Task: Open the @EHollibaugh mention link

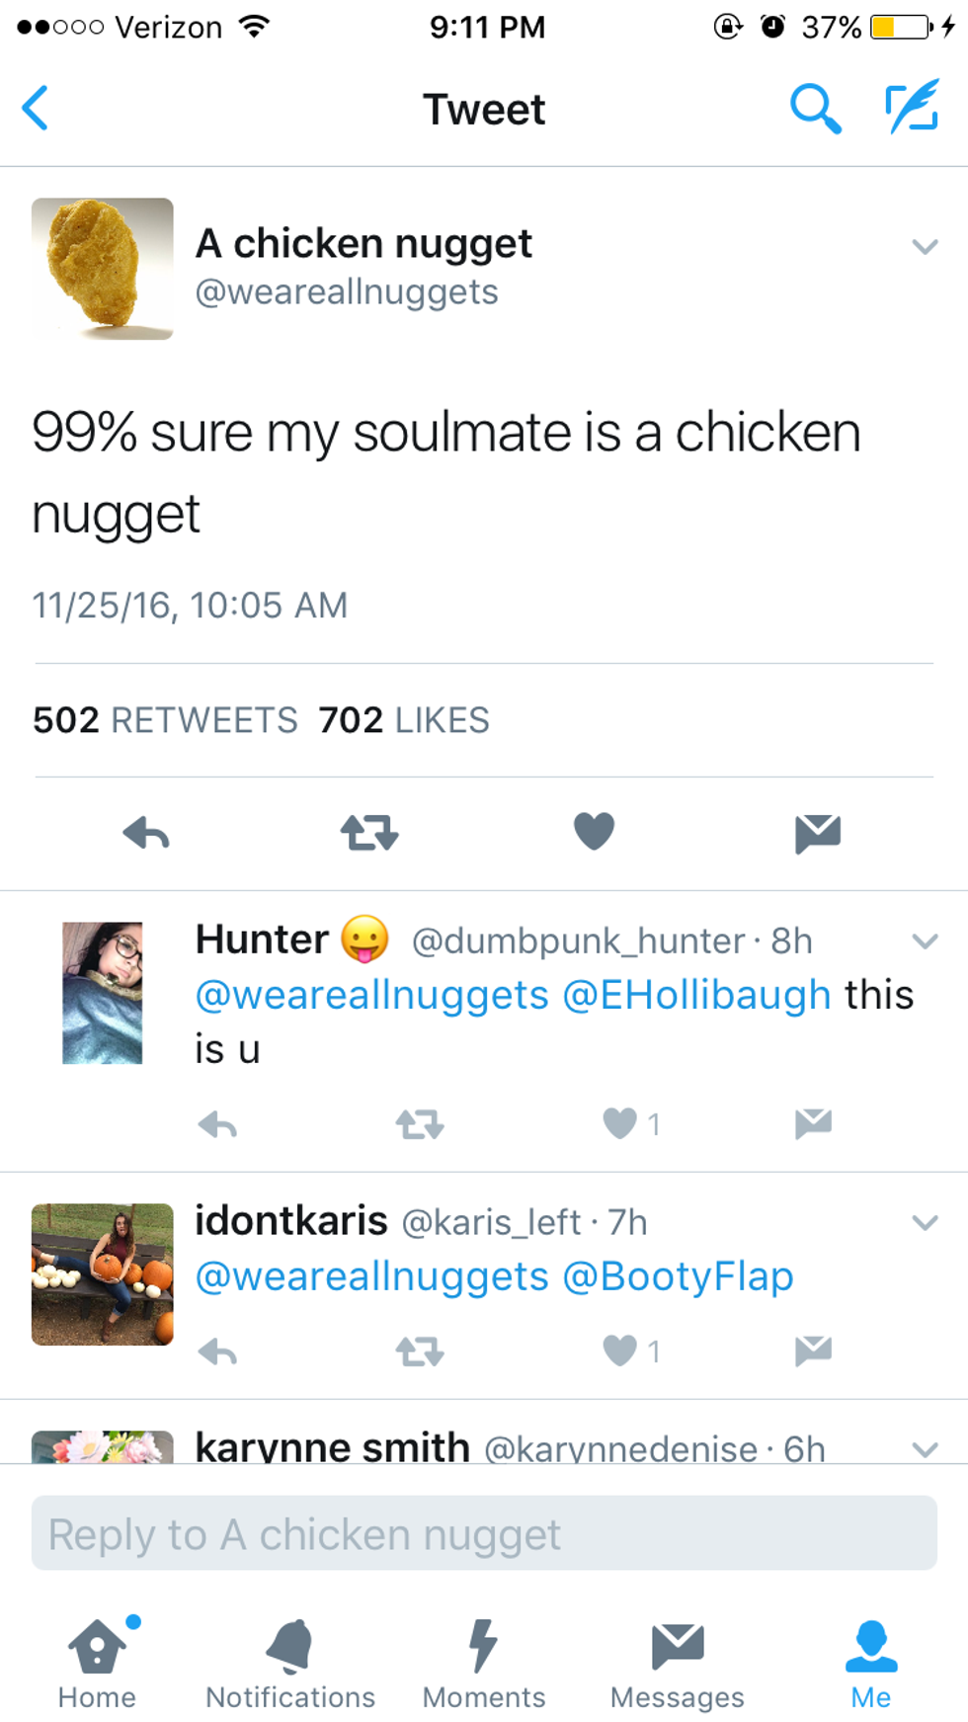Action: click(x=696, y=995)
